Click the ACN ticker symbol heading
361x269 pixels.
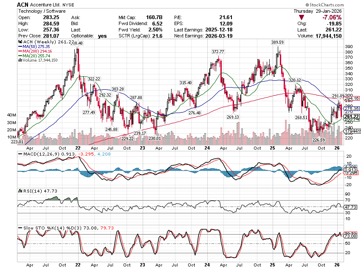[x=24, y=4]
